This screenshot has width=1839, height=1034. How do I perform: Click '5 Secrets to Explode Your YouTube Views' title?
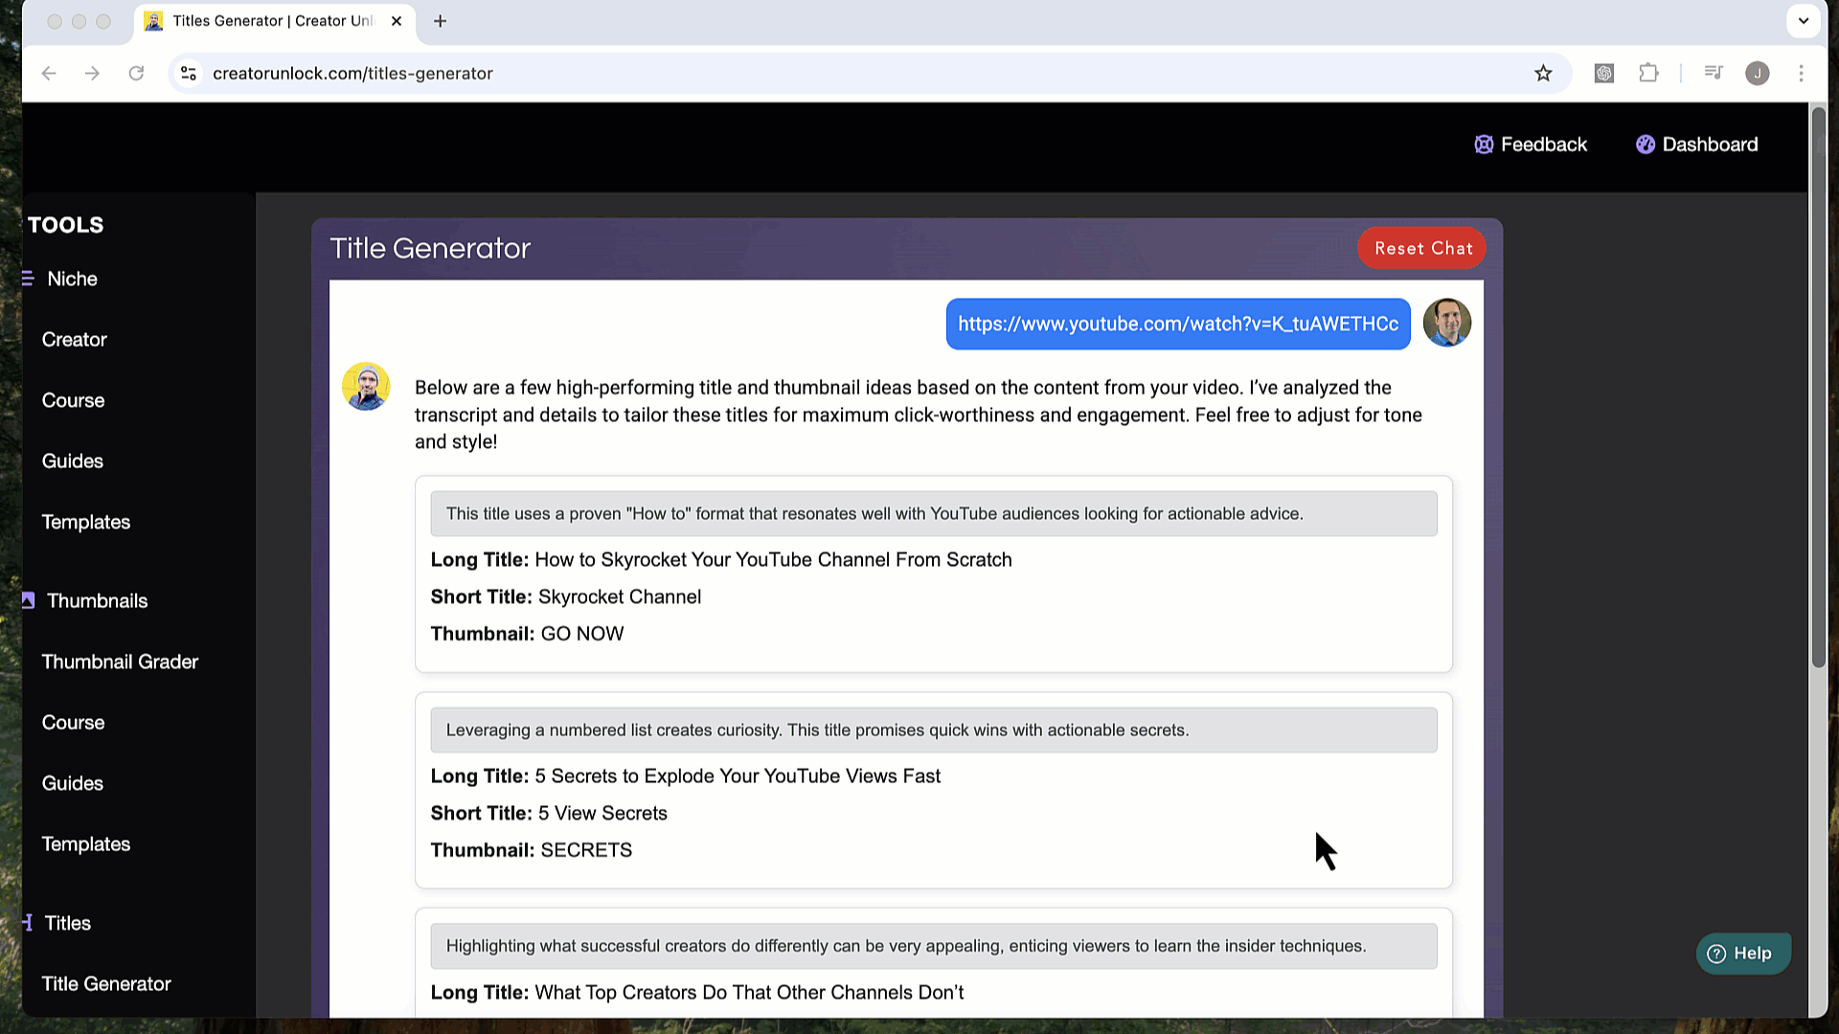738,776
